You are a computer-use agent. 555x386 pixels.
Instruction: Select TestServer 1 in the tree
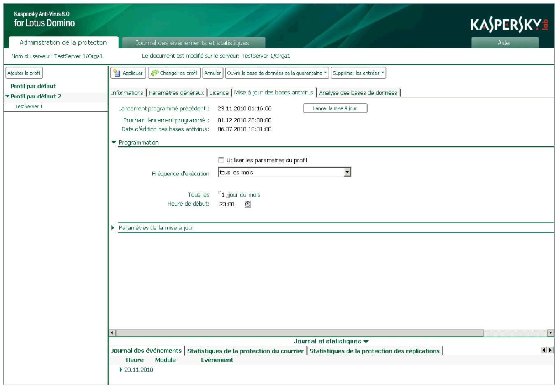click(29, 107)
